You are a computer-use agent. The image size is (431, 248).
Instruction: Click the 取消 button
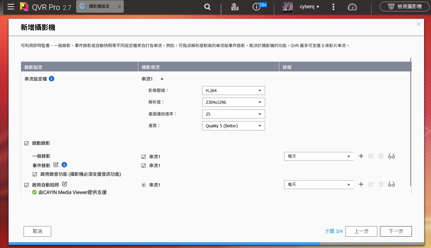[37, 231]
